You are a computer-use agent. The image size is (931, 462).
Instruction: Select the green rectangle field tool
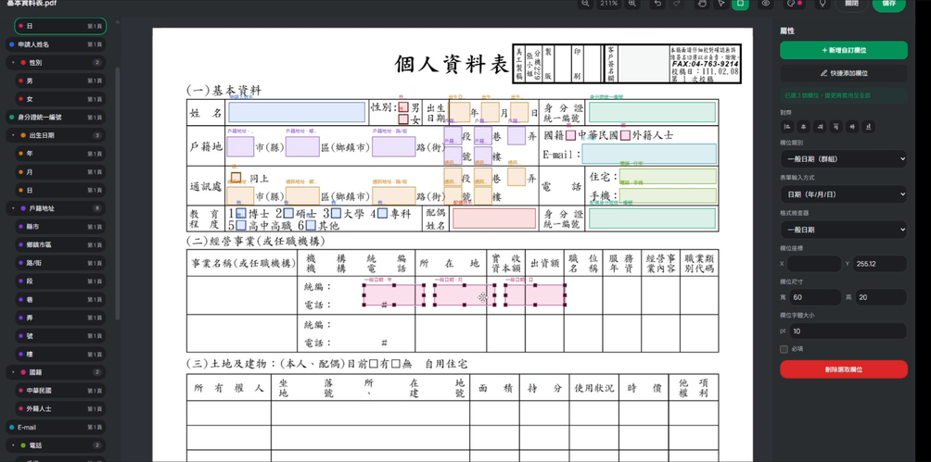[740, 4]
